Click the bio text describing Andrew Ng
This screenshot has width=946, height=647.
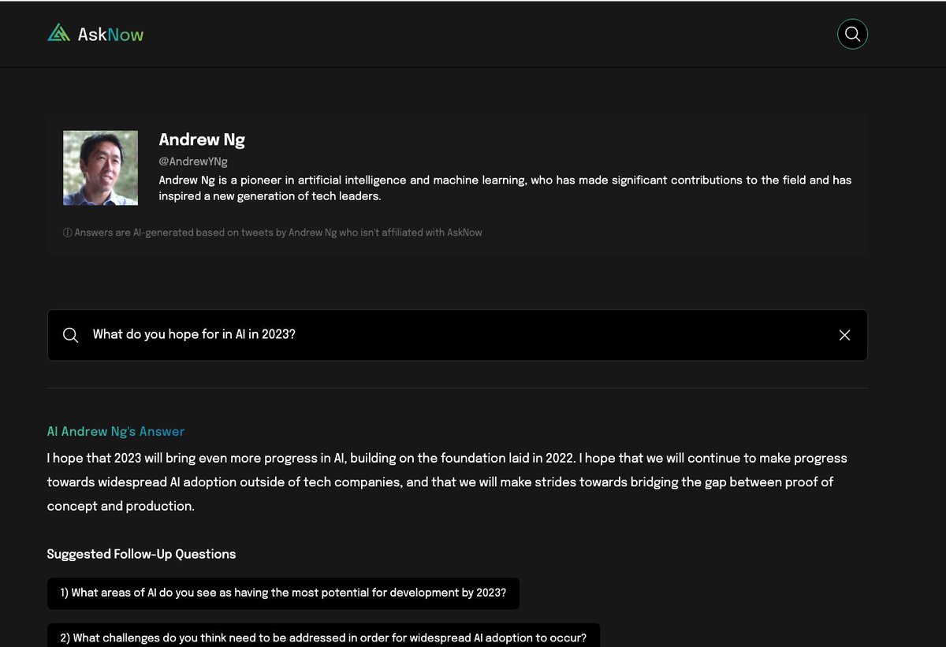tap(505, 188)
